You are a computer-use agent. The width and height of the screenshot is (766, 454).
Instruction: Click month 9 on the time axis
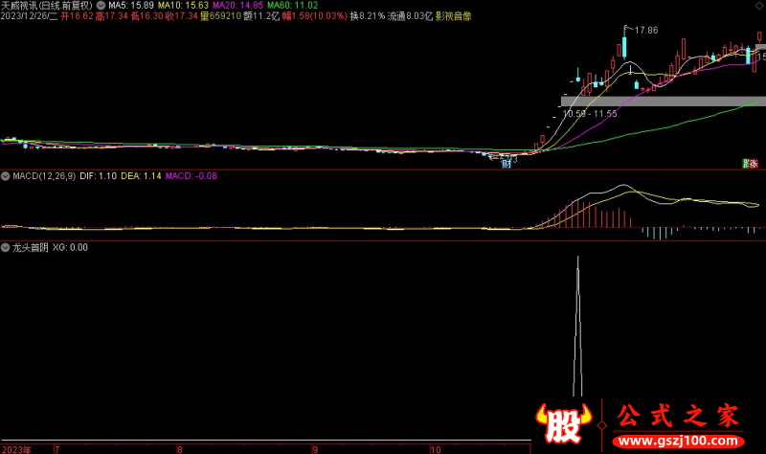[315, 449]
